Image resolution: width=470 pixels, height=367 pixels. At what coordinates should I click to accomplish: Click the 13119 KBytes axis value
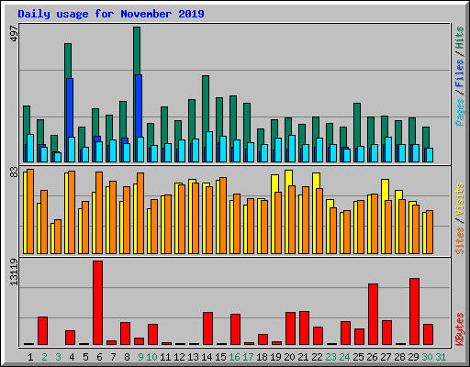(14, 272)
